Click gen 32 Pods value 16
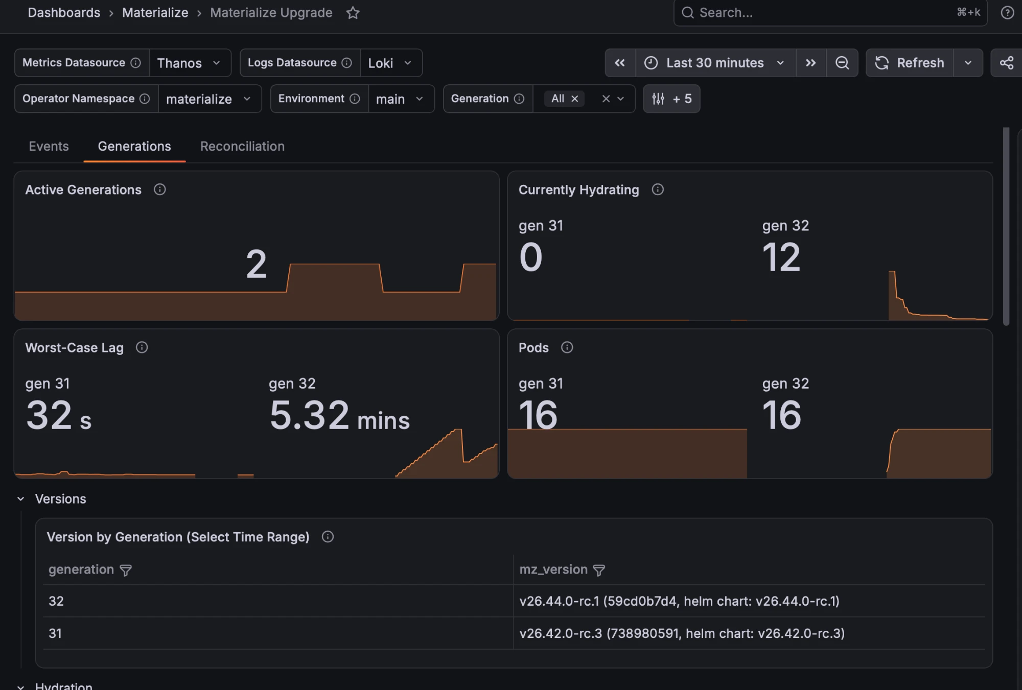This screenshot has width=1022, height=690. point(782,415)
